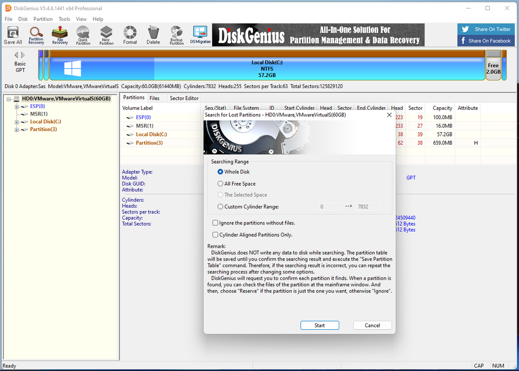Screen dimensions: 519x371
Task: Go to next disk with right arrow
Action: [23, 55]
